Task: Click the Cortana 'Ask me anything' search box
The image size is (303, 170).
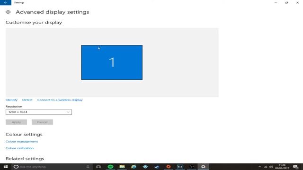Action: pos(52,167)
